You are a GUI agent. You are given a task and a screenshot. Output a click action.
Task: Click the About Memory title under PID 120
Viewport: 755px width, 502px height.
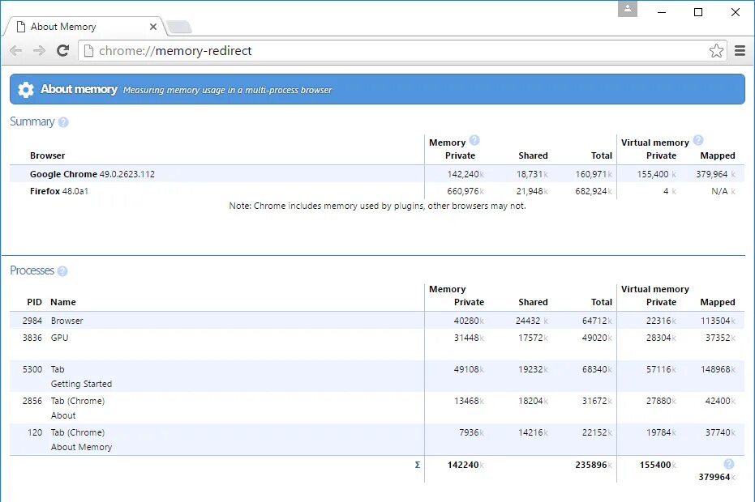pos(81,447)
